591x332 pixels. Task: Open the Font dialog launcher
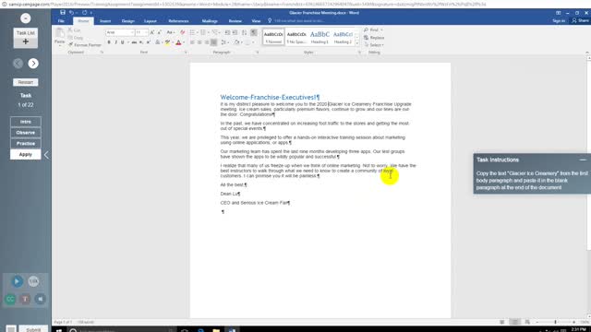click(186, 53)
